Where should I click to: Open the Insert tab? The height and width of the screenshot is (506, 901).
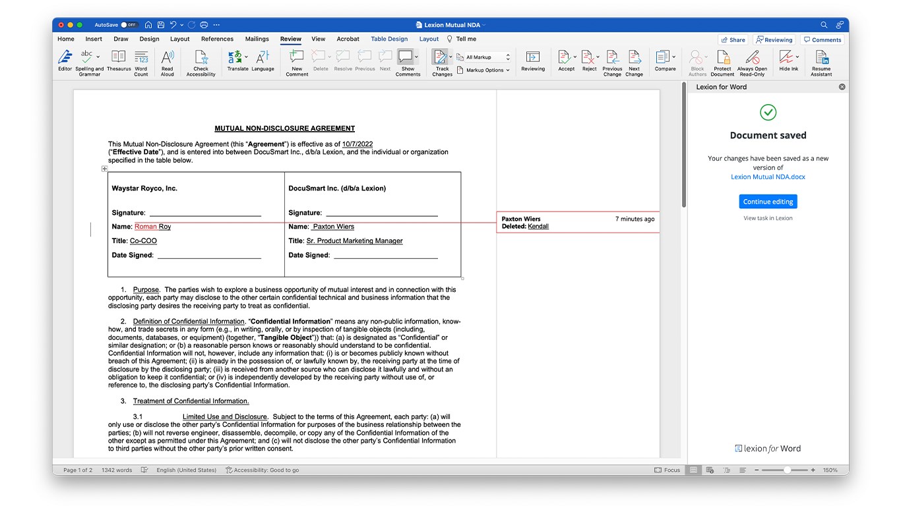point(94,39)
